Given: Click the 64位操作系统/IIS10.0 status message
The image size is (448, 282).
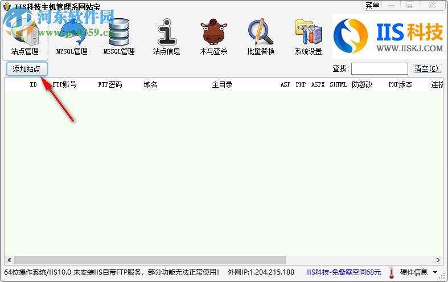Looking at the screenshot, I should (x=112, y=272).
